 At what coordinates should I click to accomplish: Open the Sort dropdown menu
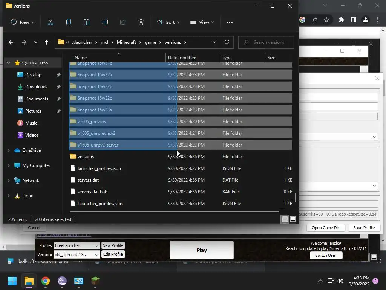[x=168, y=22]
